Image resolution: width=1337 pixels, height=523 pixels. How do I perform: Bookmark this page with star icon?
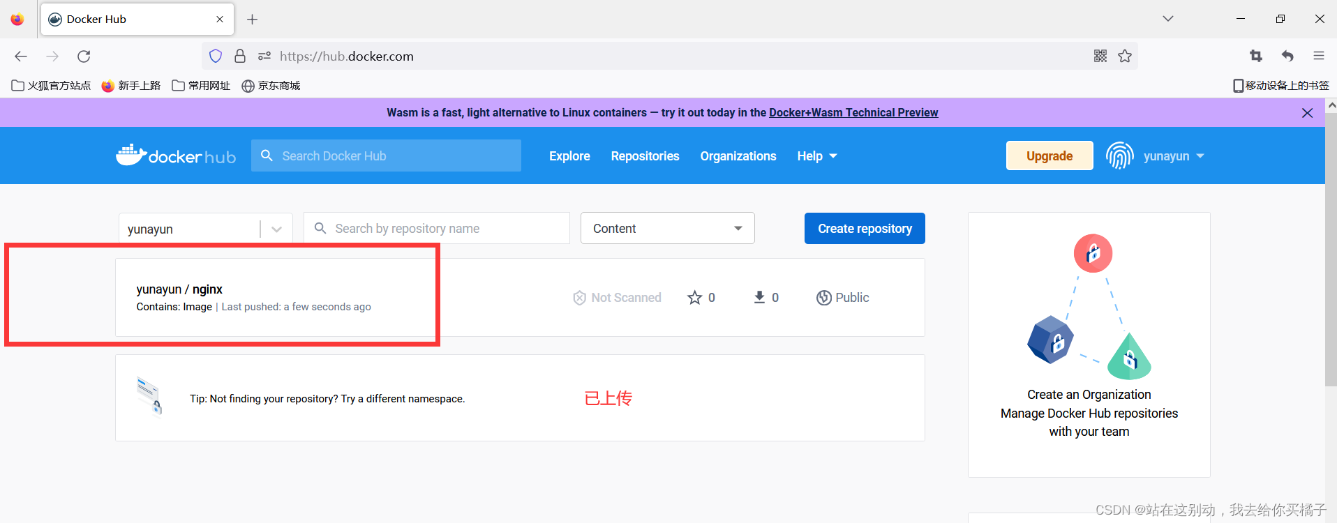1125,56
